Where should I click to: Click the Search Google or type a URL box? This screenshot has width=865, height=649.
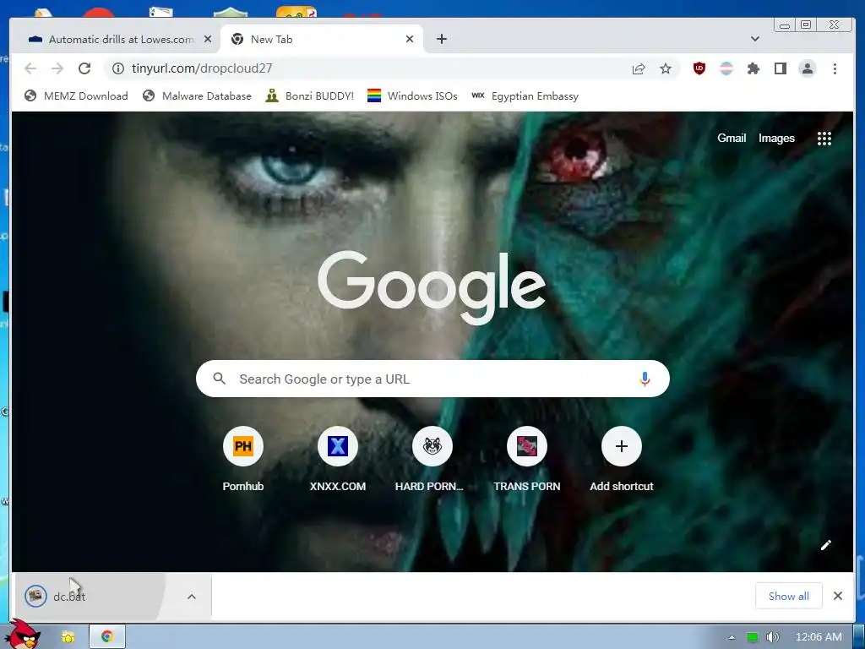point(433,379)
